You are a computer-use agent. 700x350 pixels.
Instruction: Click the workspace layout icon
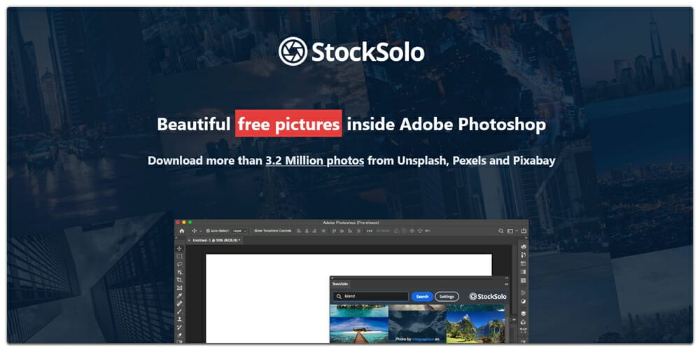click(x=510, y=231)
